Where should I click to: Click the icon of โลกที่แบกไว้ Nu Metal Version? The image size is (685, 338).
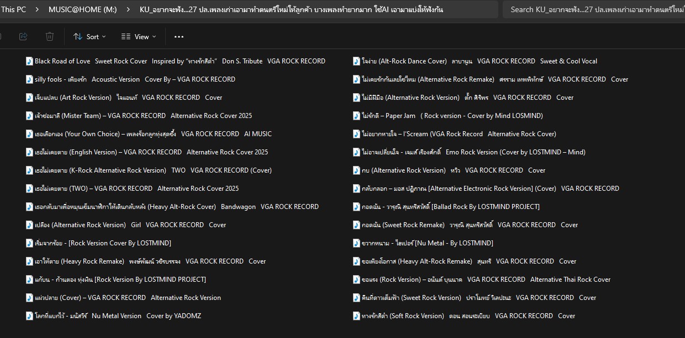click(x=29, y=316)
